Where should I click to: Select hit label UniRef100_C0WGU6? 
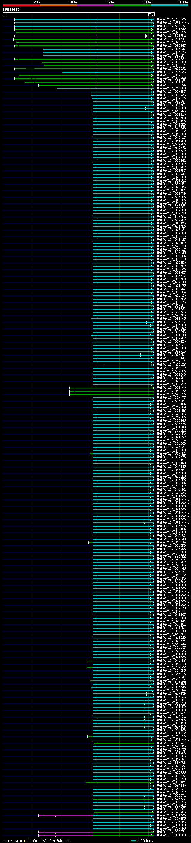pos(171,417)
